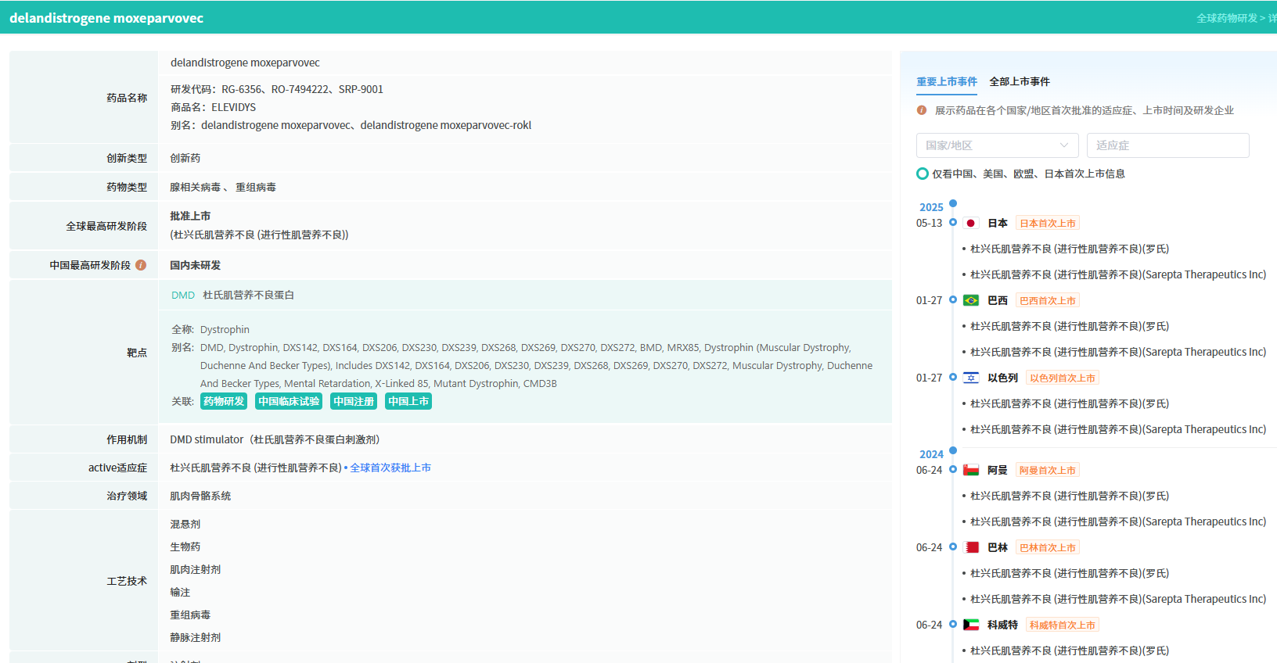The image size is (1277, 663).
Task: Click the 适应症 filter field
Action: pos(1167,145)
